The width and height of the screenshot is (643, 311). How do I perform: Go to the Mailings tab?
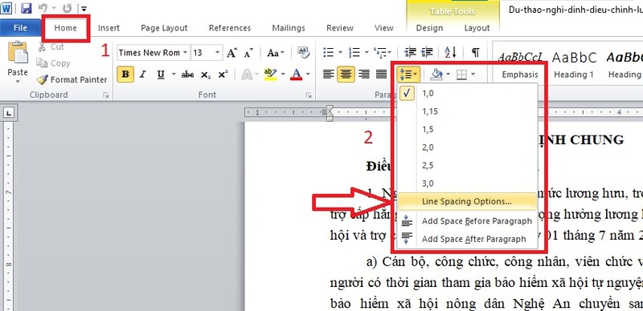coord(289,28)
